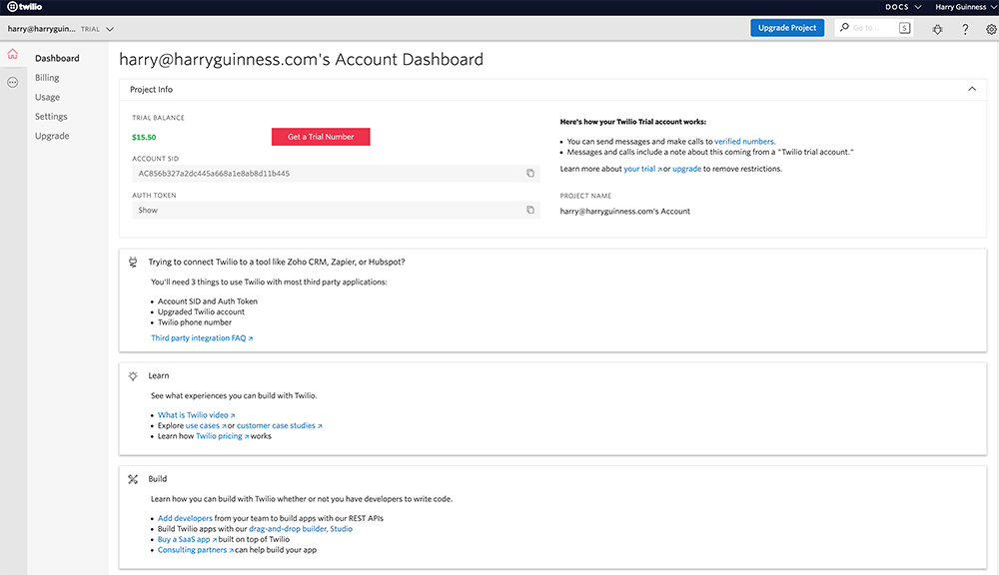The image size is (999, 575).
Task: Open Usage in the sidebar
Action: [47, 97]
